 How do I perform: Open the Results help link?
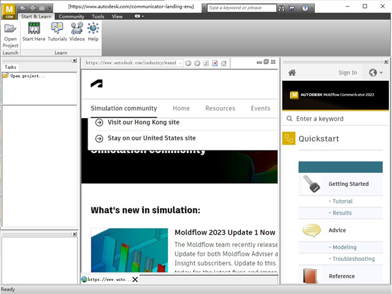(342, 213)
